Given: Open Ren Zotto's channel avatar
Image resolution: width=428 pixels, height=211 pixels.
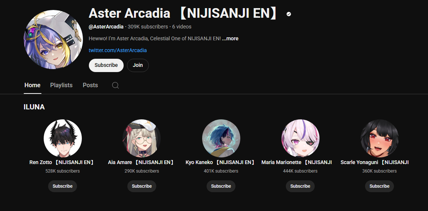Looking at the screenshot, I should tap(63, 138).
